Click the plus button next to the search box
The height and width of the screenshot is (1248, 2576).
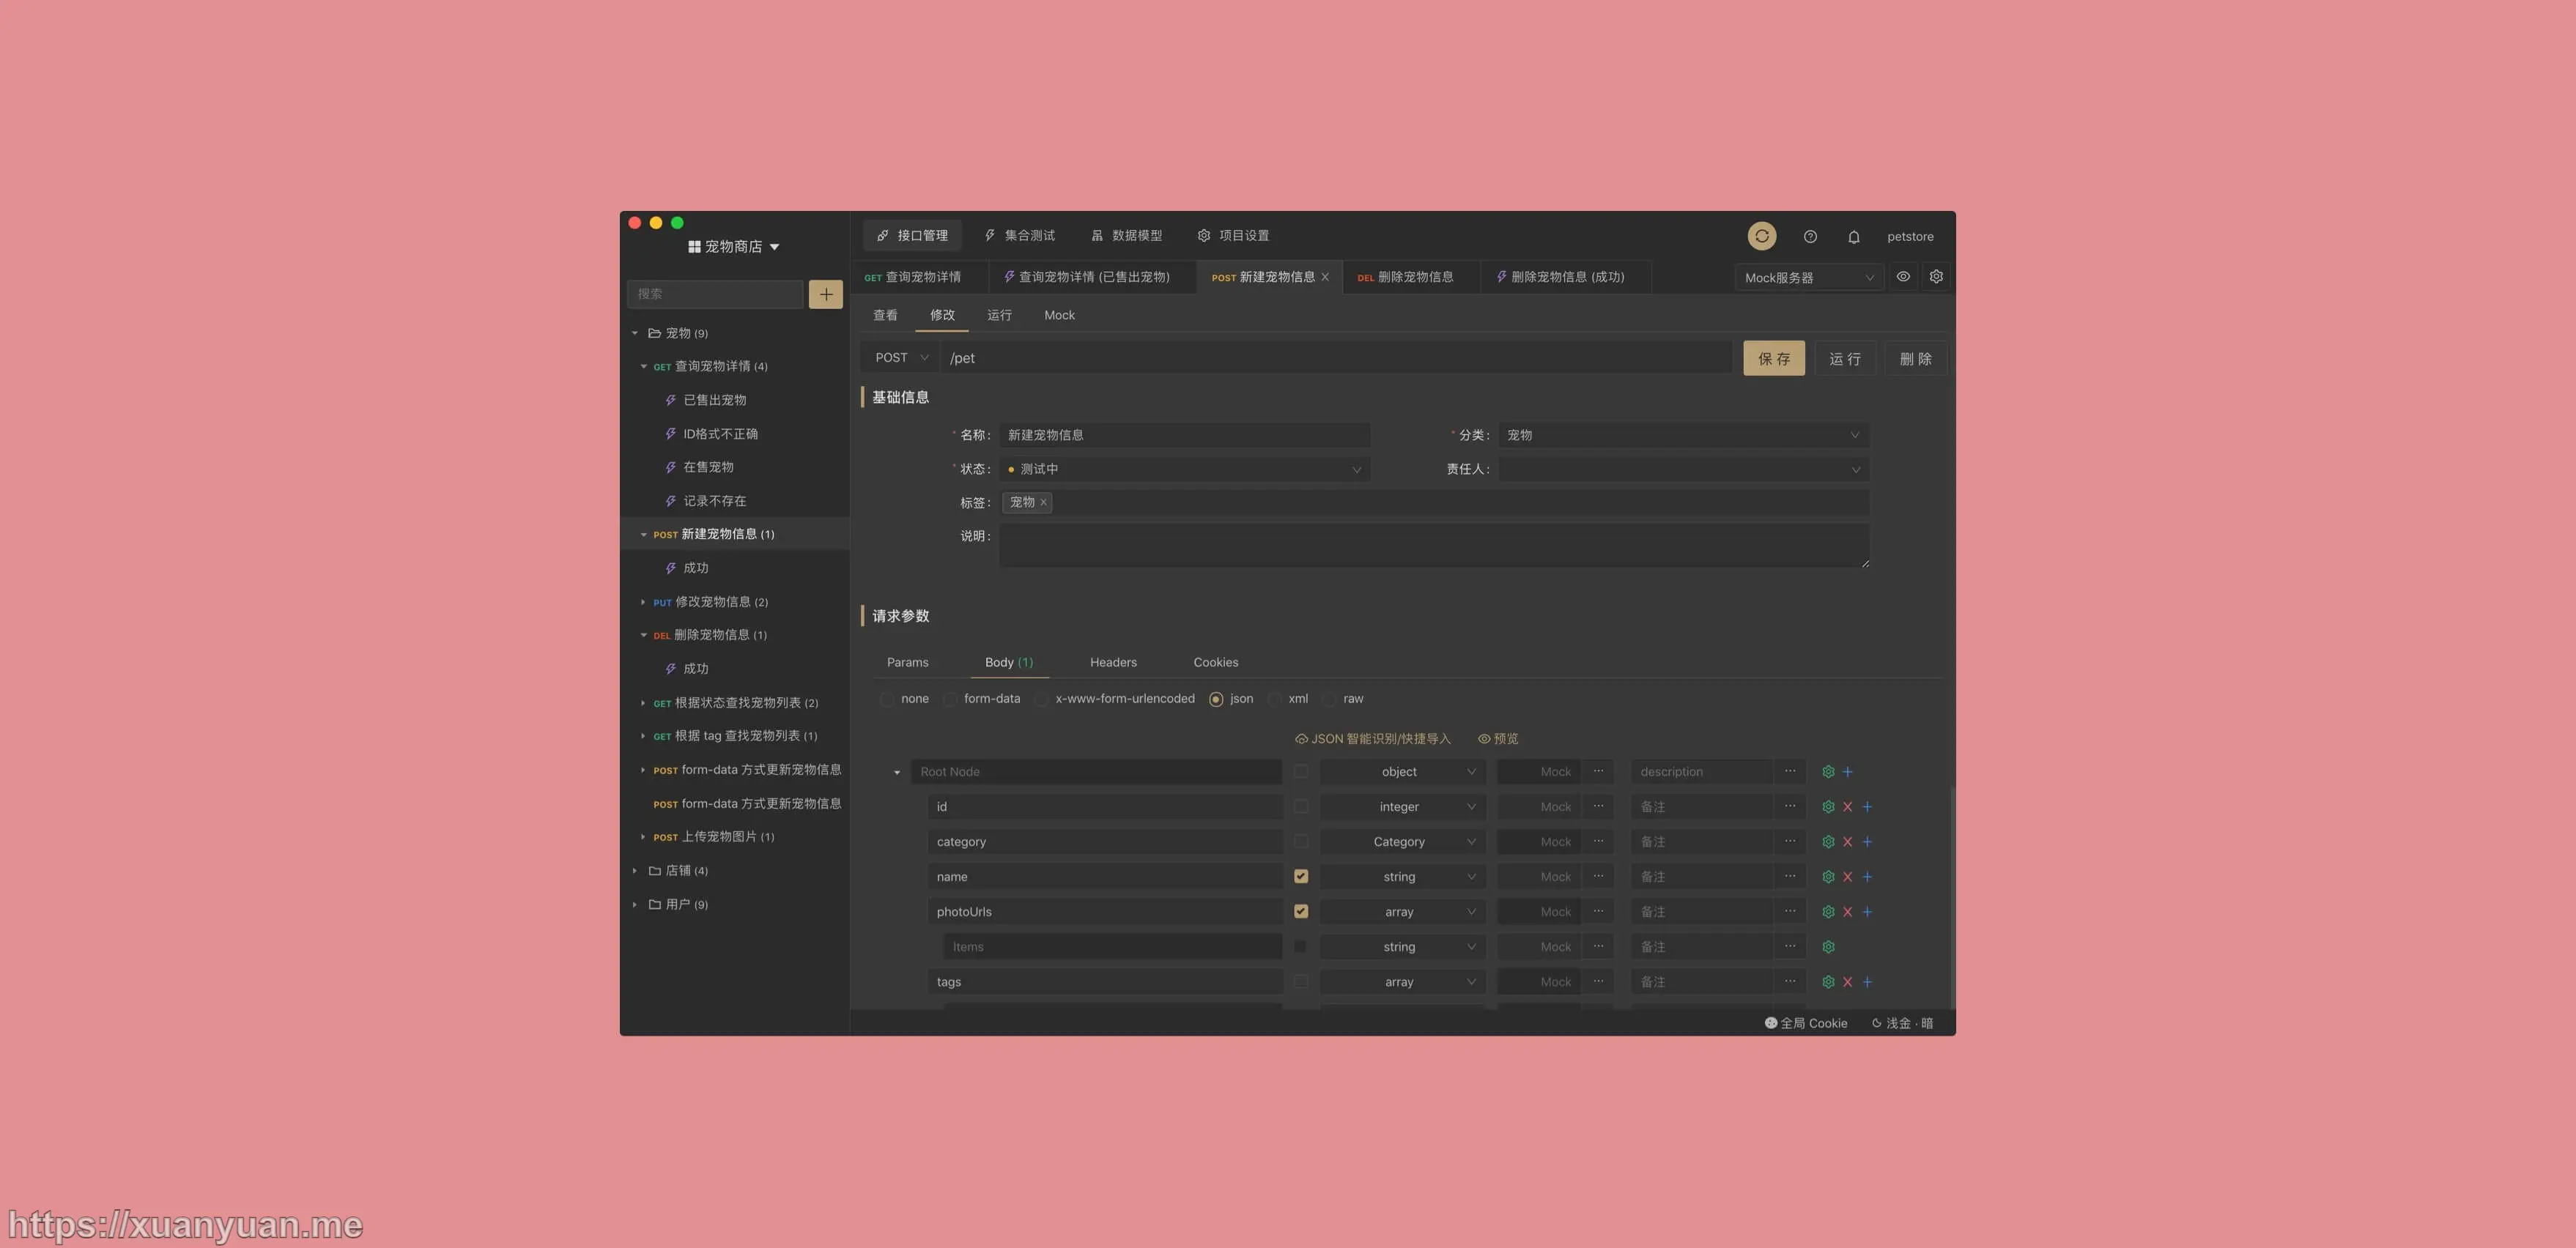tap(825, 294)
